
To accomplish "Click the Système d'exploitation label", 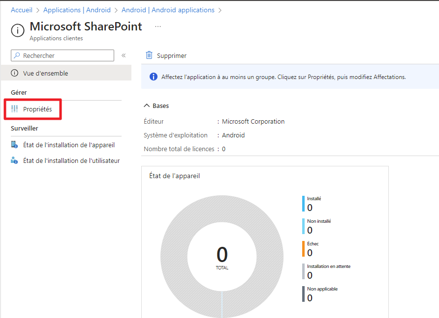I will click(176, 135).
